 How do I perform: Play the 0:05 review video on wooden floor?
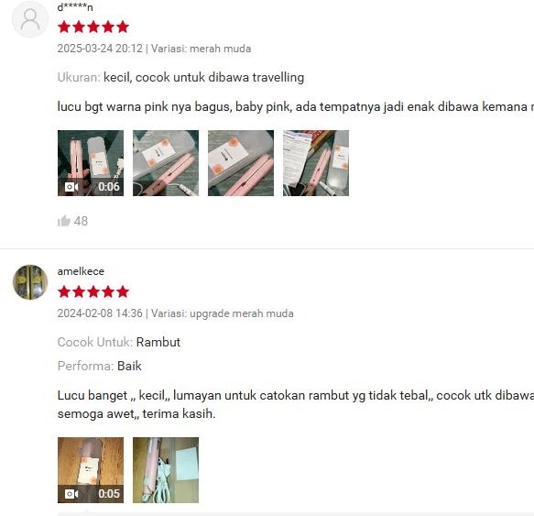91,470
